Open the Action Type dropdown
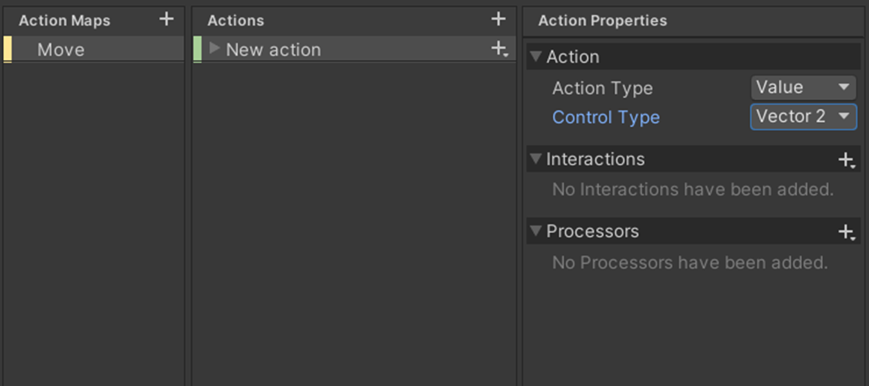Screen dimensions: 869x386 tap(803, 88)
